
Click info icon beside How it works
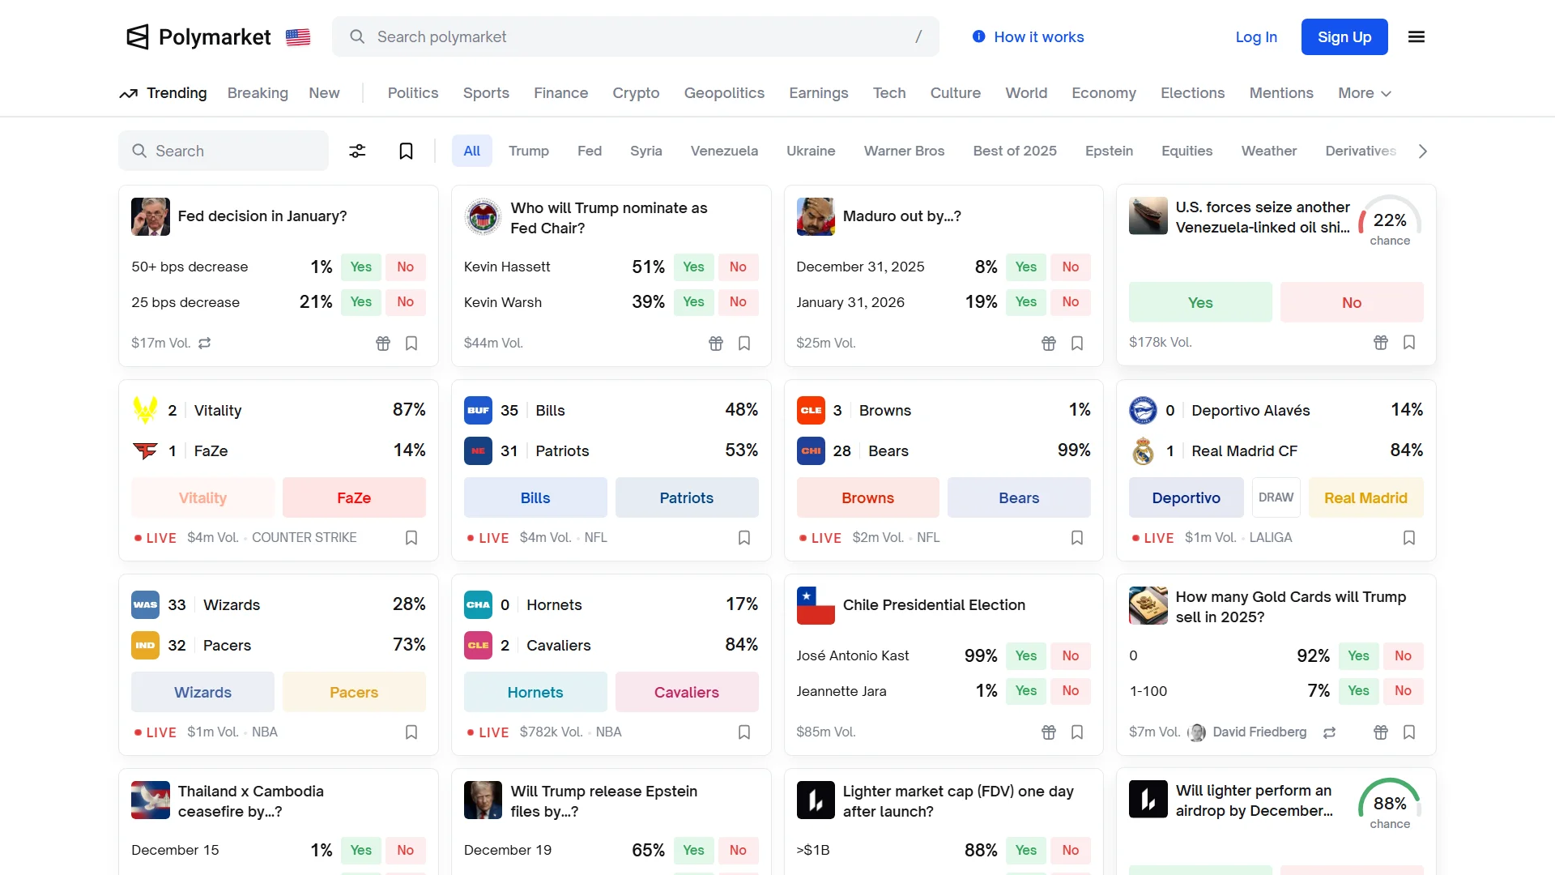pos(978,37)
